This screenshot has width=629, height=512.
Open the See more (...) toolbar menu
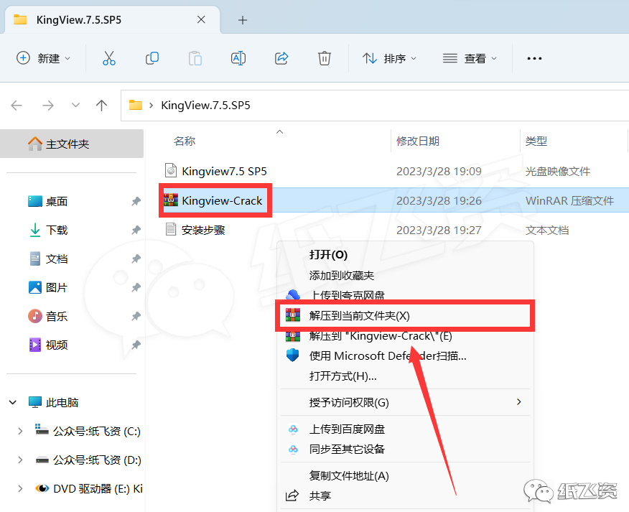[534, 59]
